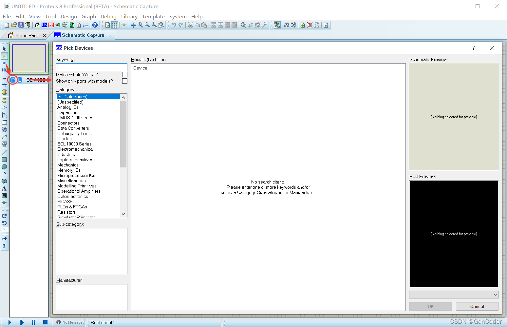Click the Zoom Out magnifier icon
The width and height of the screenshot is (507, 327).
(x=147, y=25)
